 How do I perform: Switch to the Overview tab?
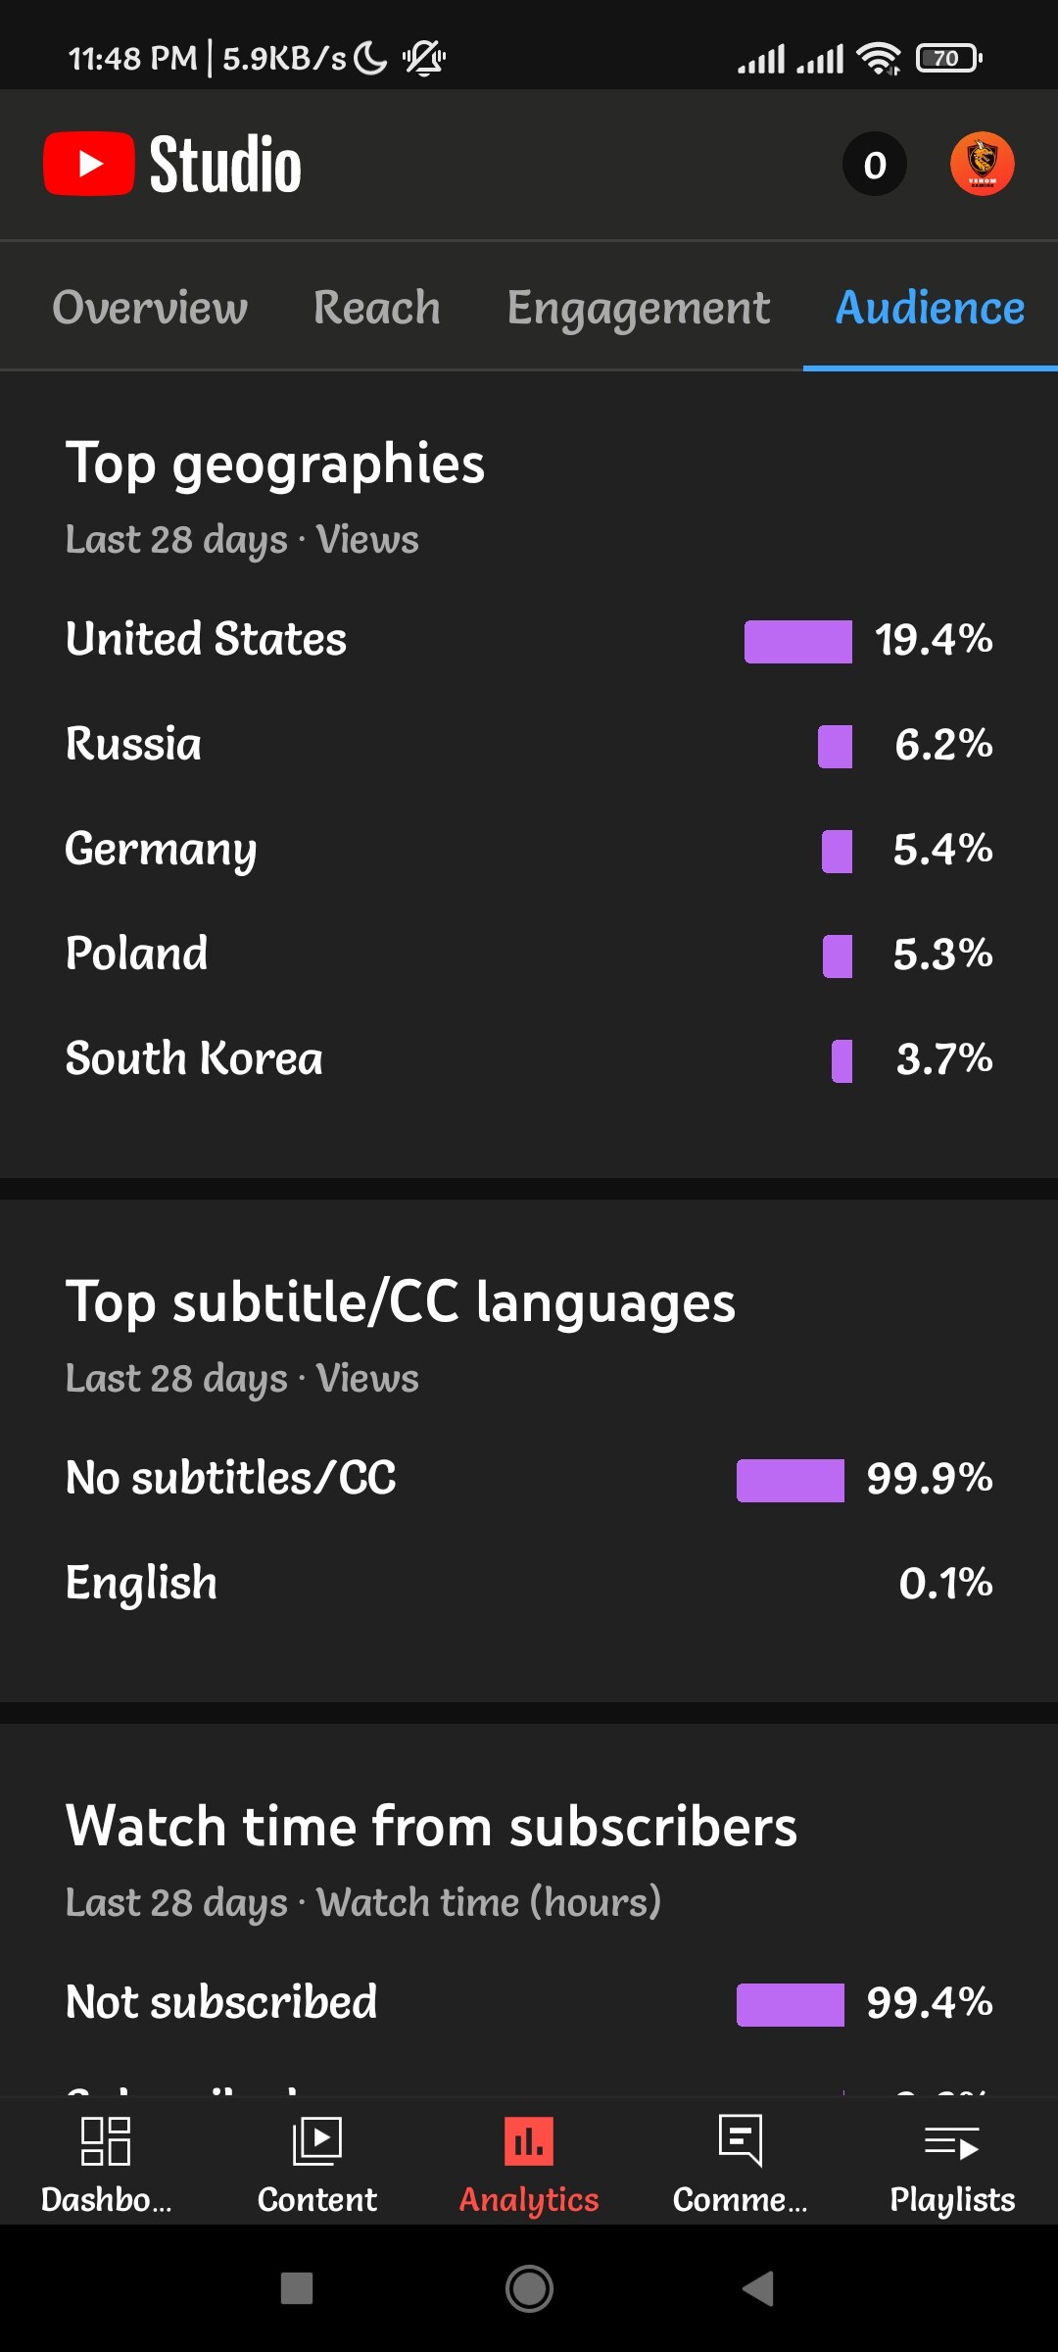point(150,308)
